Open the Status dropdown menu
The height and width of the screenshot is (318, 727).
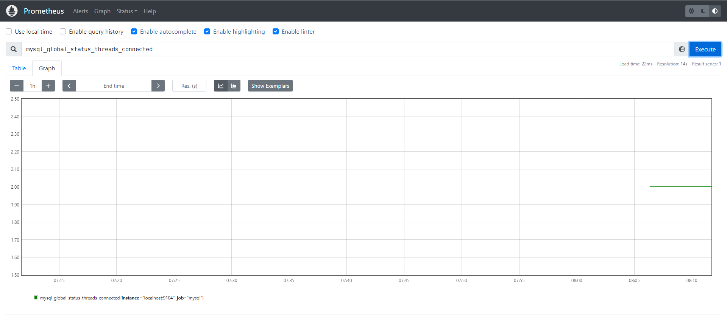coord(127,11)
